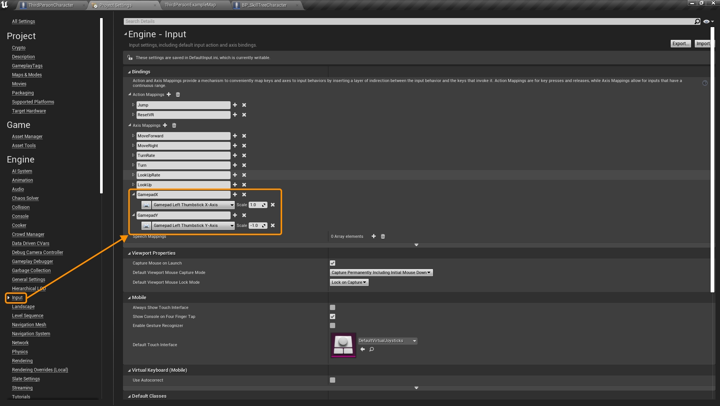Toggle Capture Mouse on Launch checkbox
The image size is (720, 406).
(333, 263)
